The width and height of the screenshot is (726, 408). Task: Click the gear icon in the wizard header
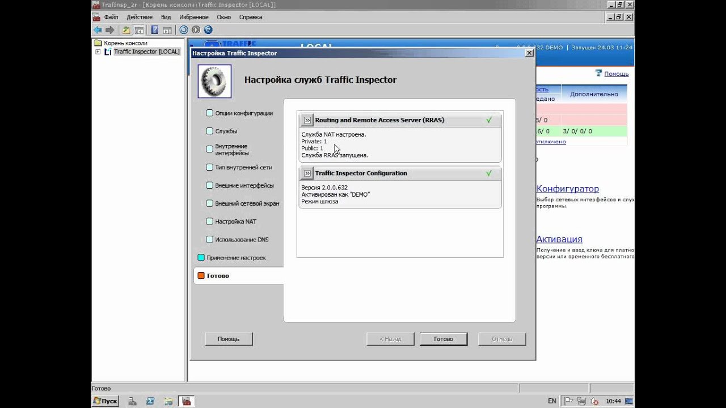pyautogui.click(x=214, y=81)
